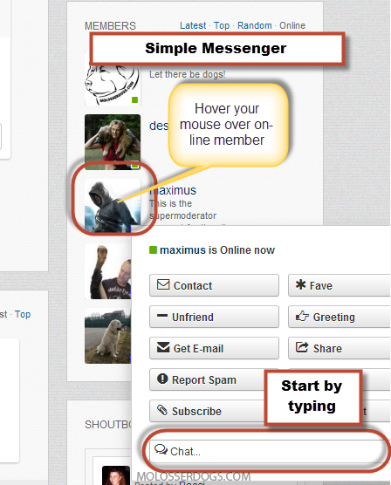Viewport: 391px width, 485px height.
Task: Click the Get E-mail button
Action: (214, 348)
